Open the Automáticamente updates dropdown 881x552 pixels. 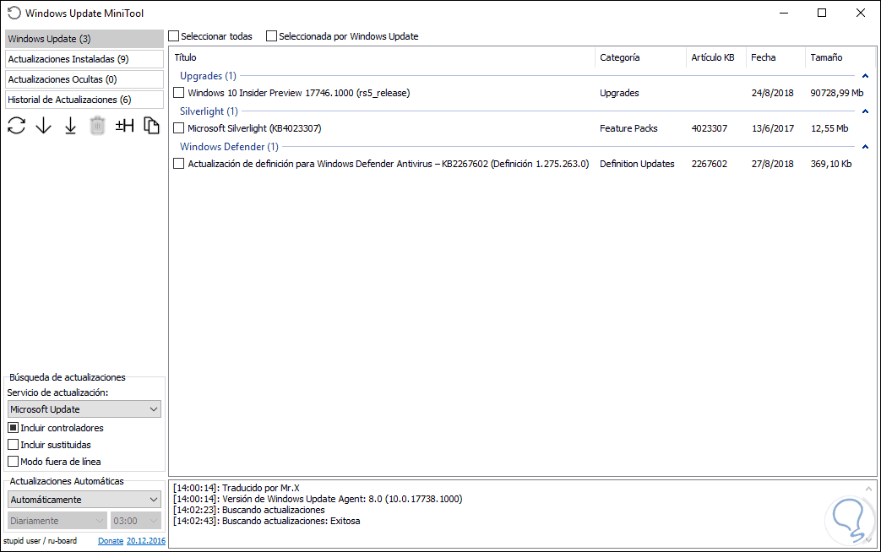84,499
